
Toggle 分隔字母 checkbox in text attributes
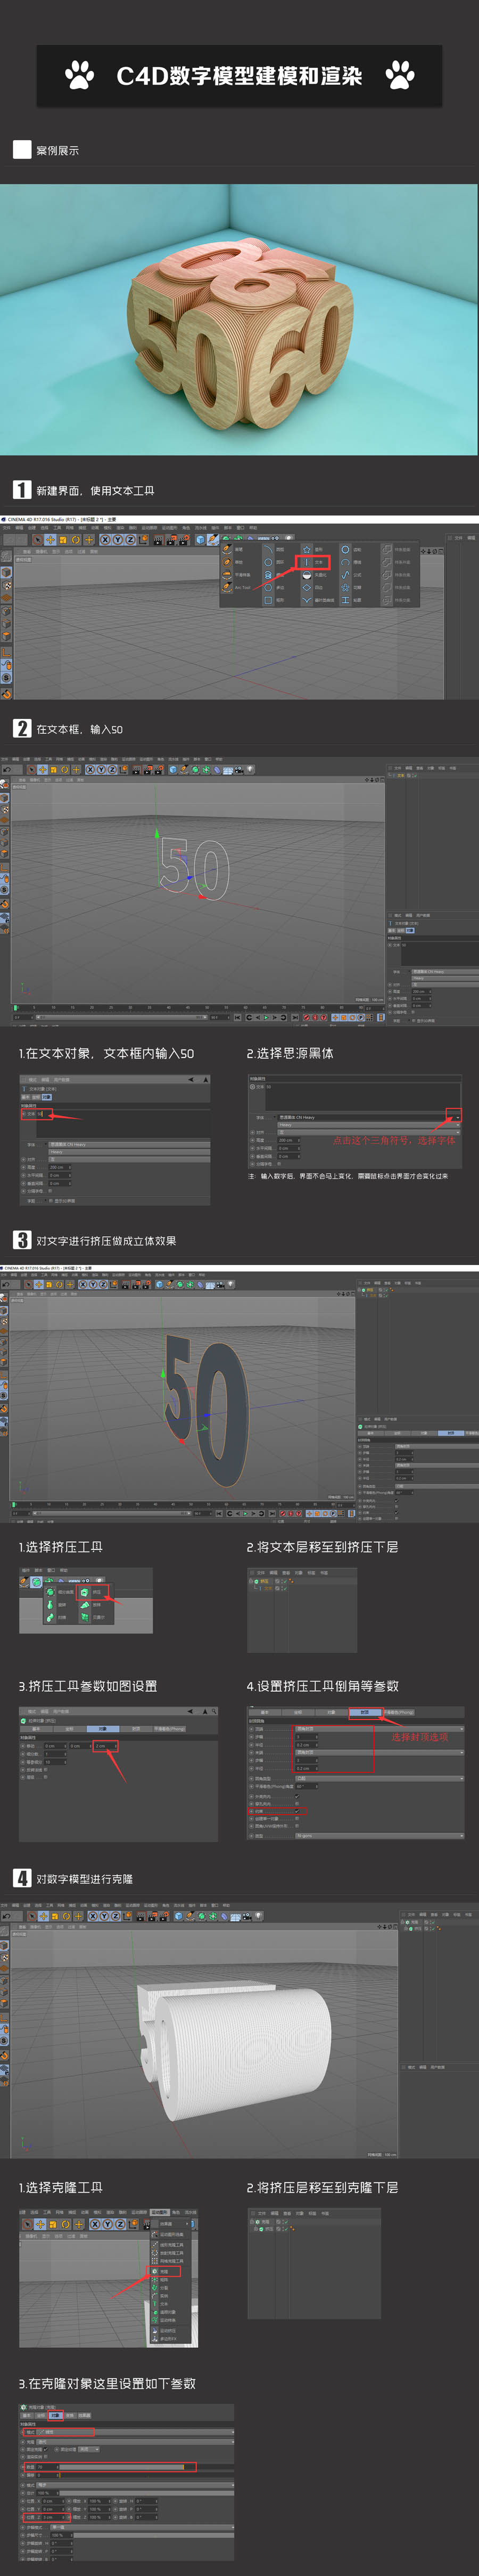[x=50, y=1190]
